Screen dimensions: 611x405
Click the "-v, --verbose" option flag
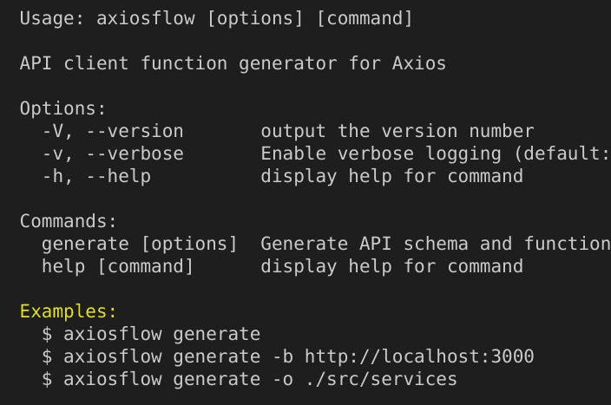tap(113, 154)
